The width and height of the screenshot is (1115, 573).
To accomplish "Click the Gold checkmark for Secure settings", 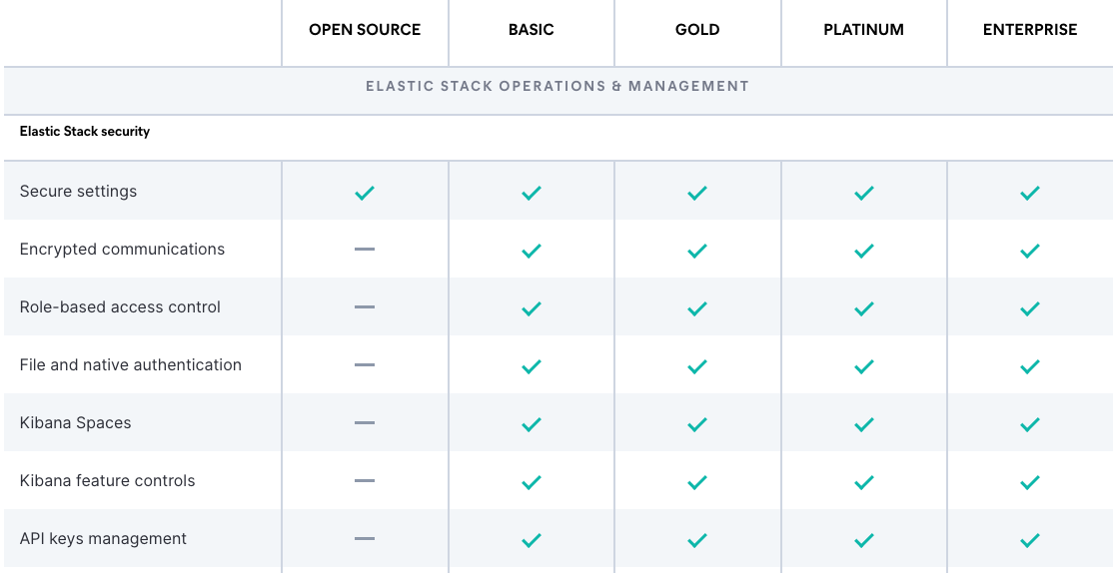I will [x=697, y=193].
